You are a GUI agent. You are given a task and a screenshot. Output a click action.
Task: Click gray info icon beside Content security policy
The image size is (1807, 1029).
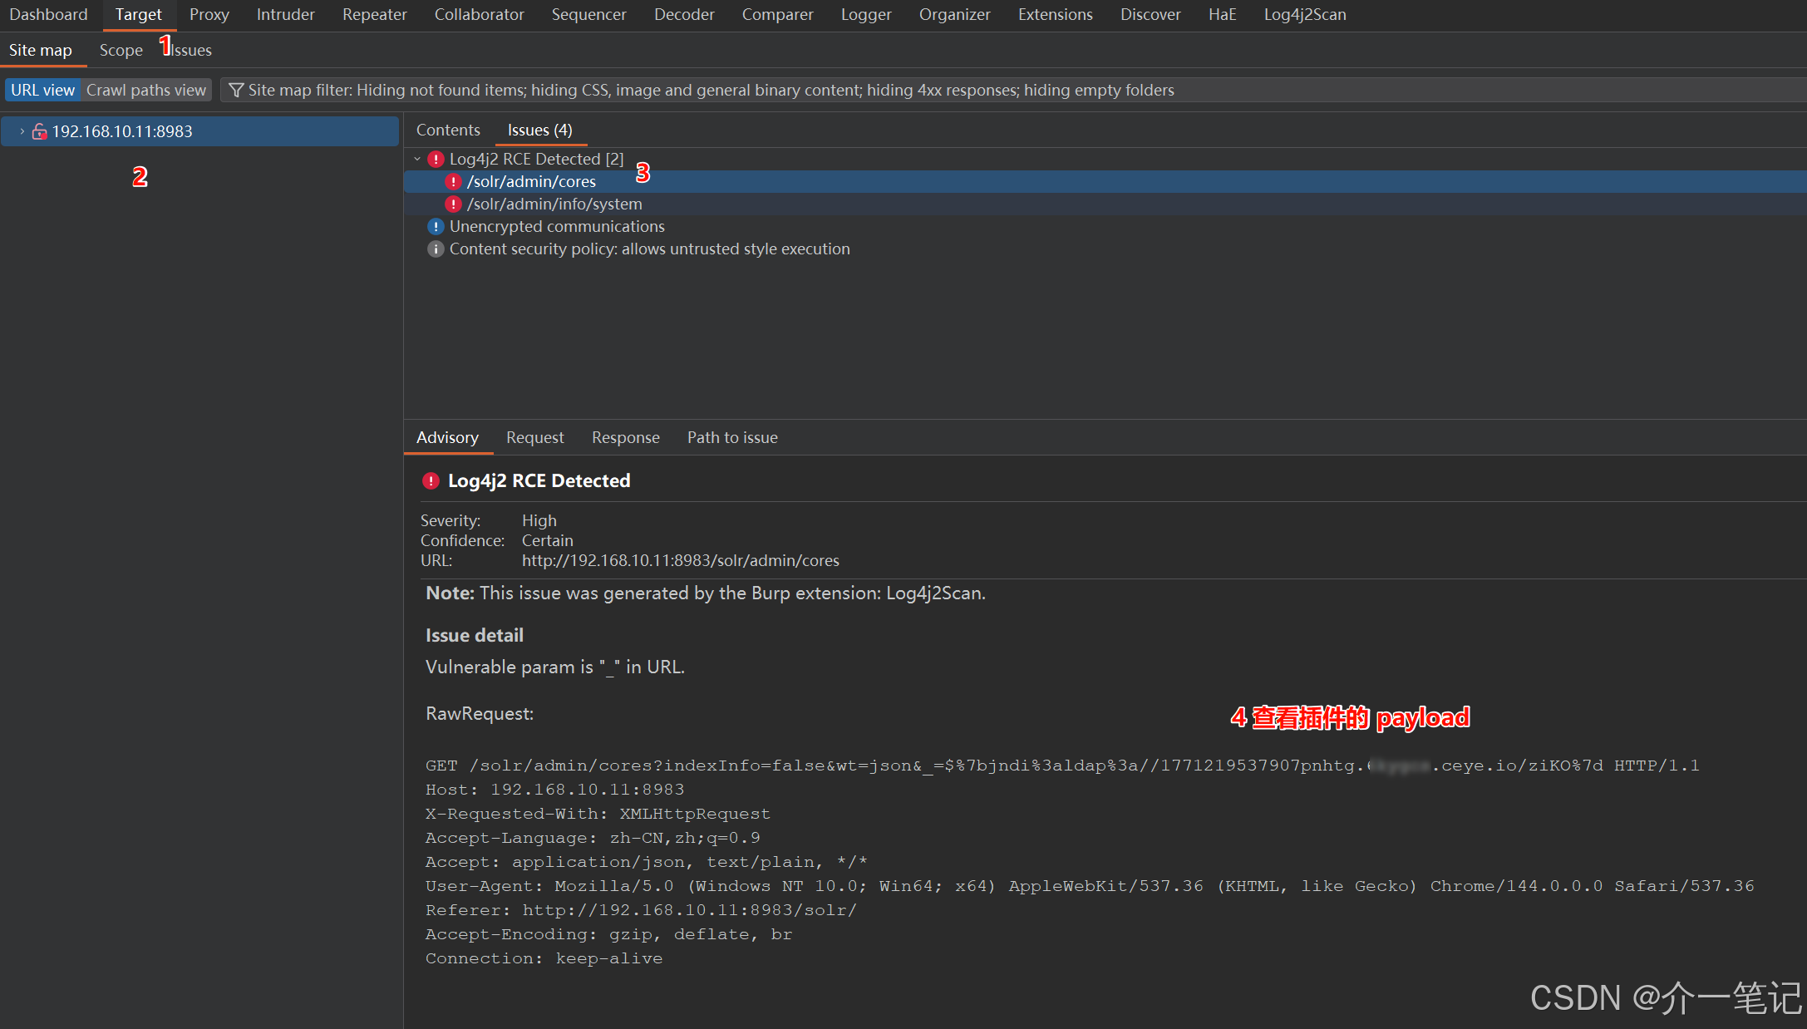[436, 249]
